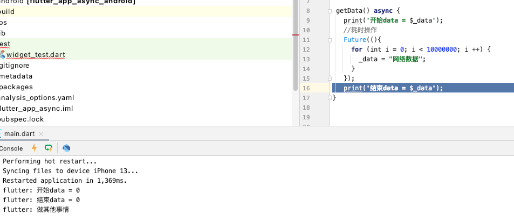
Task: Click console output 'flutter: 开始data = 0'
Action: [x=42, y=190]
